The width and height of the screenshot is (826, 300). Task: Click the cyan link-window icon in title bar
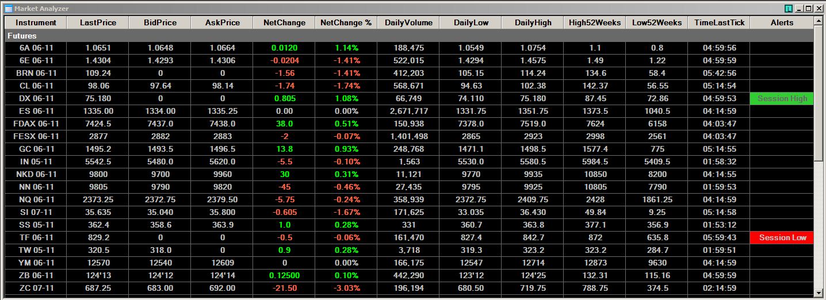pos(788,9)
